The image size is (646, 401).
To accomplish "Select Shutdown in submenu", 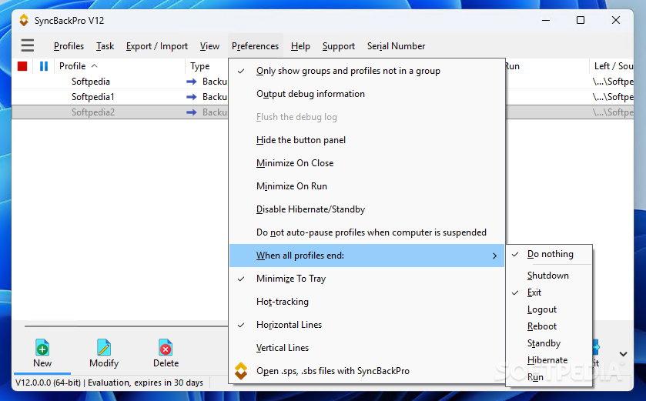I will [549, 276].
